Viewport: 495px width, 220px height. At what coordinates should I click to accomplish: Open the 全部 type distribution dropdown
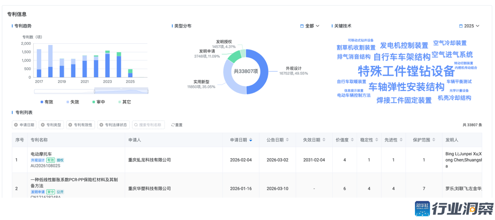pos(310,26)
